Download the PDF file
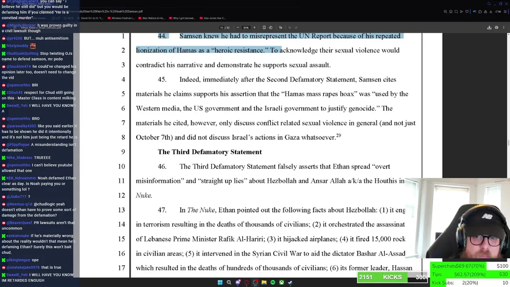This screenshot has height=287, width=510. tap(489, 28)
